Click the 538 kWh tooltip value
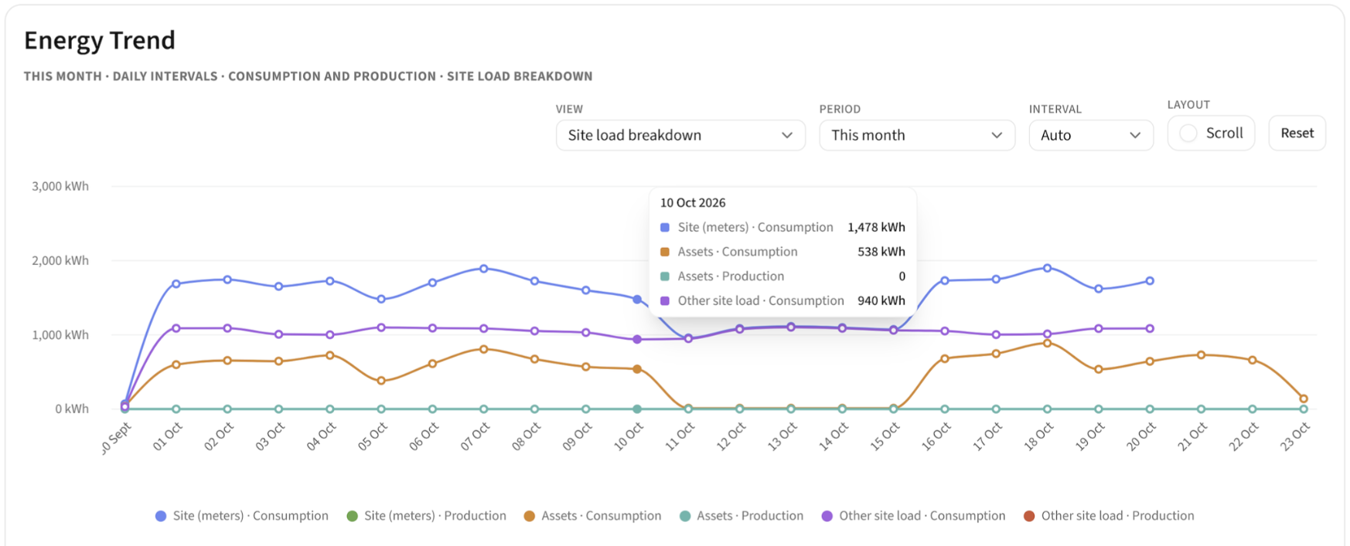This screenshot has width=1350, height=546. pyautogui.click(x=881, y=252)
